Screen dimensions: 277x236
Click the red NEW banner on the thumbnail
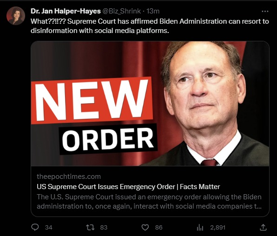point(92,100)
